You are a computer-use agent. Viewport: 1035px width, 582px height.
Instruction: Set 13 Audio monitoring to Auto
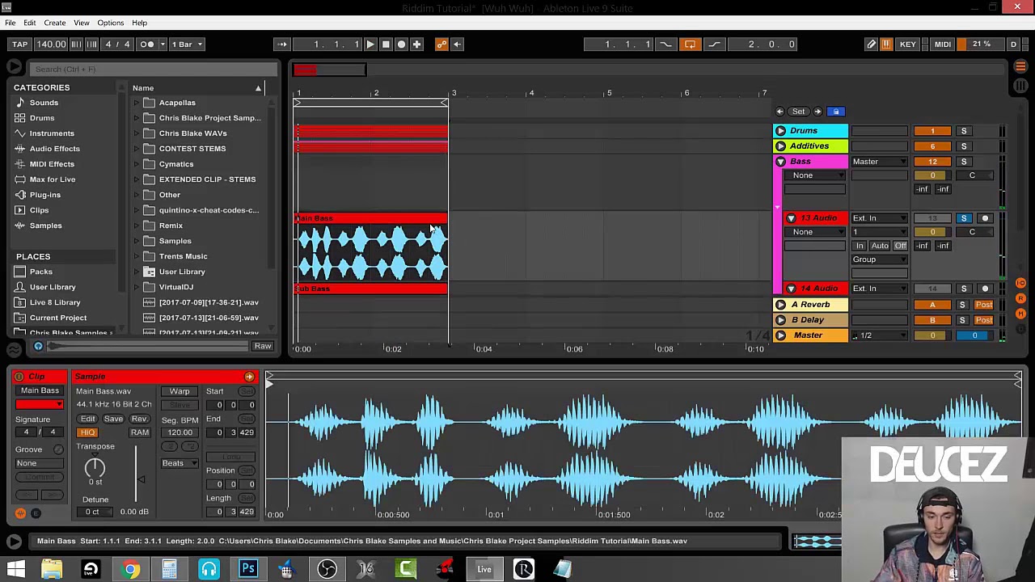coord(880,246)
